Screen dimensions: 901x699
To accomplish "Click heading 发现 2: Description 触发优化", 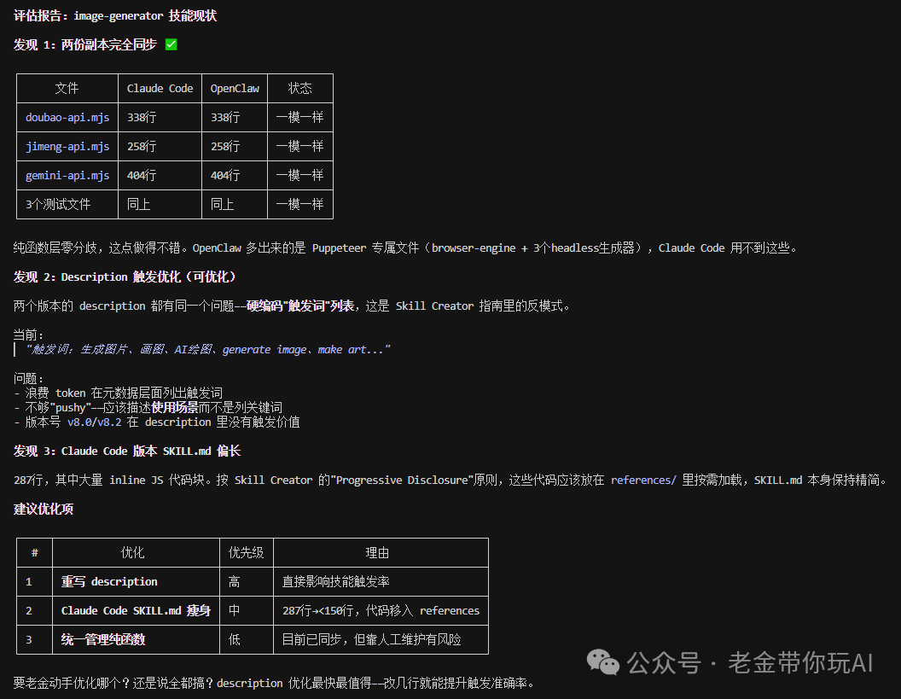I will 125,277.
